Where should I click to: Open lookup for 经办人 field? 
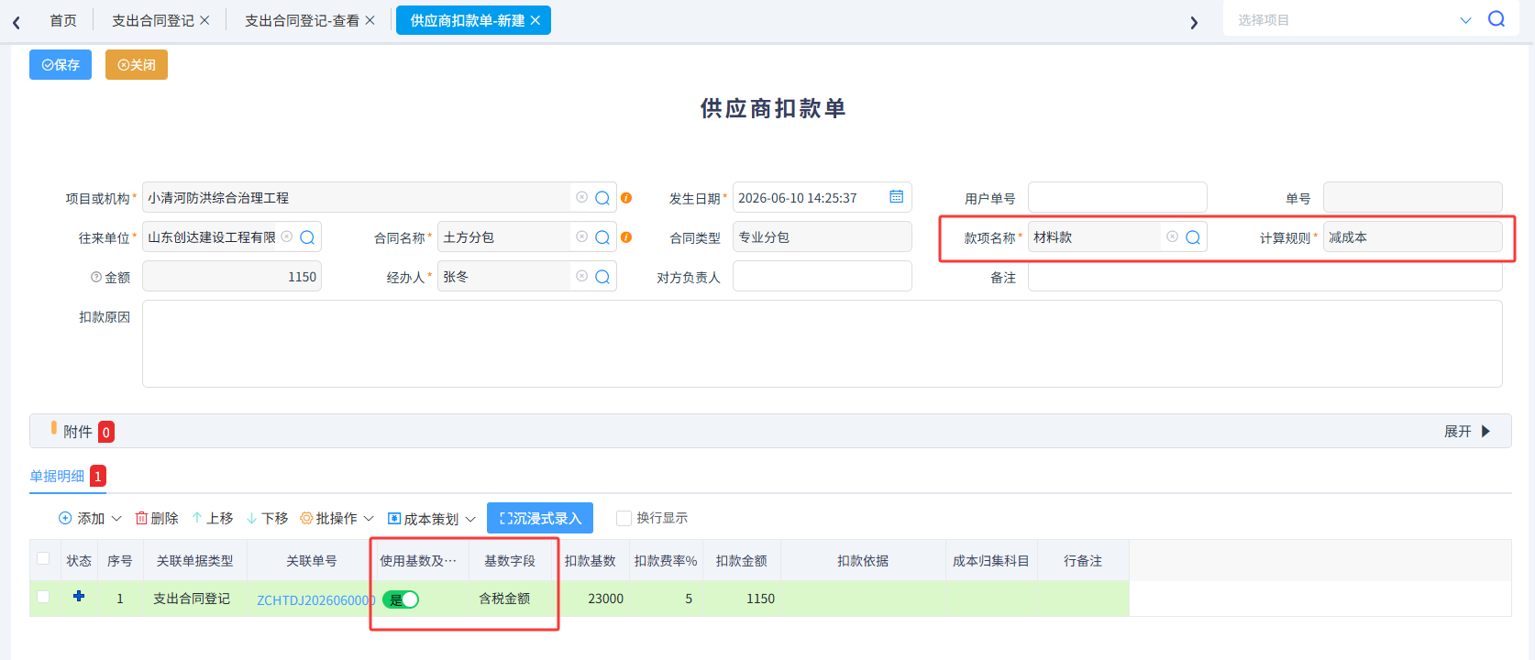click(x=602, y=277)
